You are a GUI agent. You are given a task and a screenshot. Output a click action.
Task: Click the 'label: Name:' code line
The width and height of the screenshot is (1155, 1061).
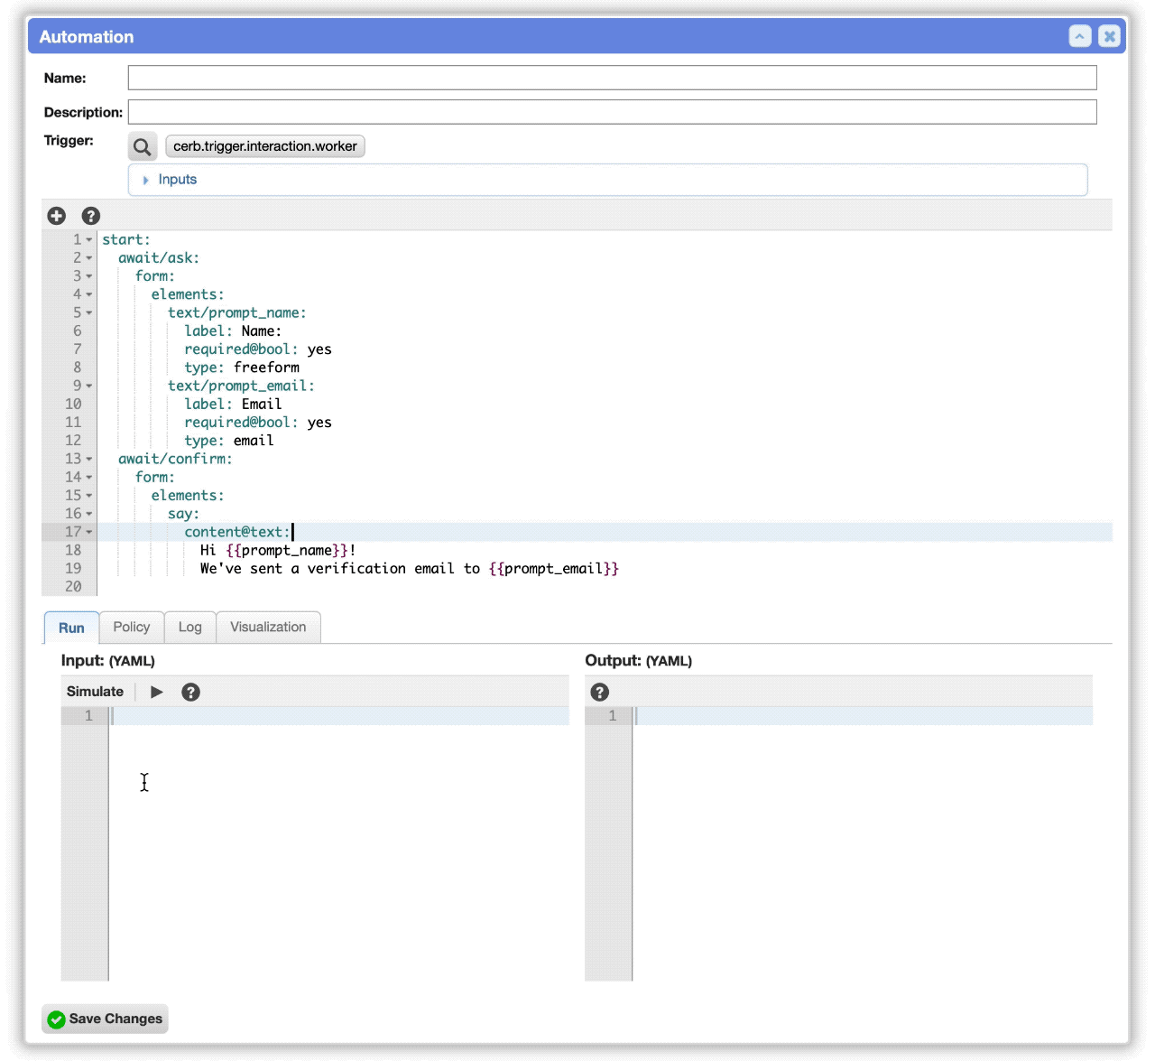click(x=233, y=331)
